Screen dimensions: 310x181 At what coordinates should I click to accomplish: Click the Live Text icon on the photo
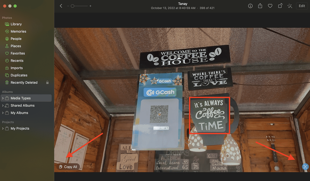(x=305, y=167)
